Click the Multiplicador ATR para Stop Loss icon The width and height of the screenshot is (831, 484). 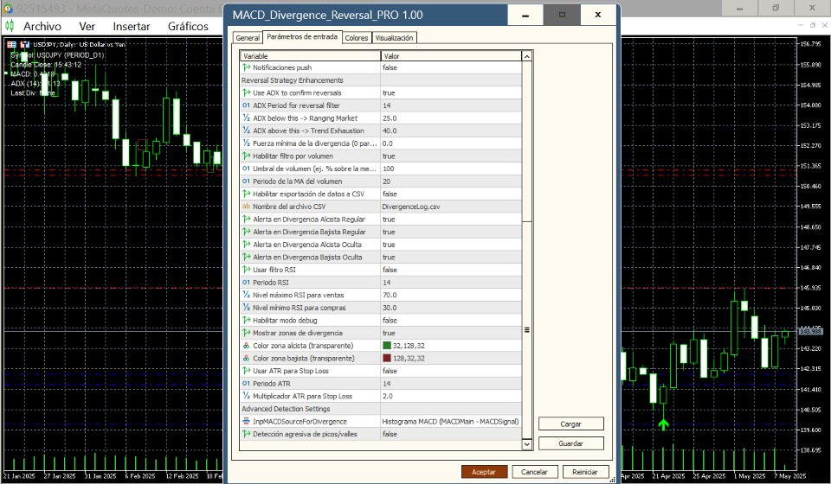[246, 396]
